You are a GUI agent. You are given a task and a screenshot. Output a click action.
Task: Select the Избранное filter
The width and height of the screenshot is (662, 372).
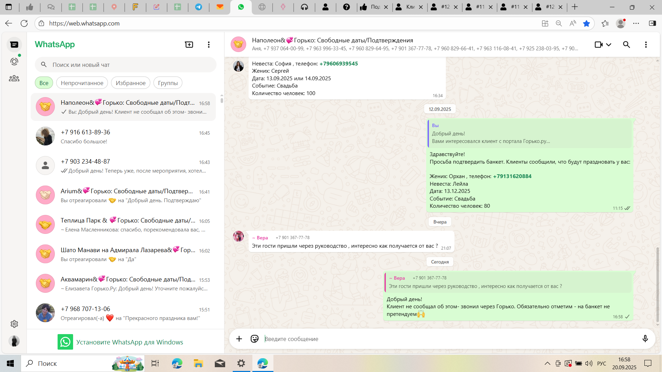click(x=131, y=83)
